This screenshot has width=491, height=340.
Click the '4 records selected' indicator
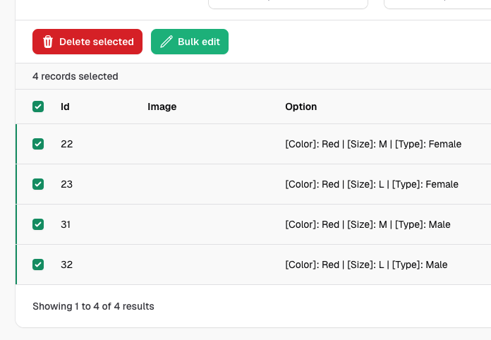point(75,76)
